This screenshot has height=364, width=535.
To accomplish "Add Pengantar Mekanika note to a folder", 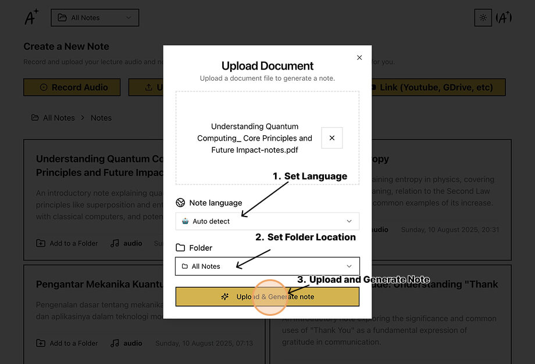I will pyautogui.click(x=67, y=343).
